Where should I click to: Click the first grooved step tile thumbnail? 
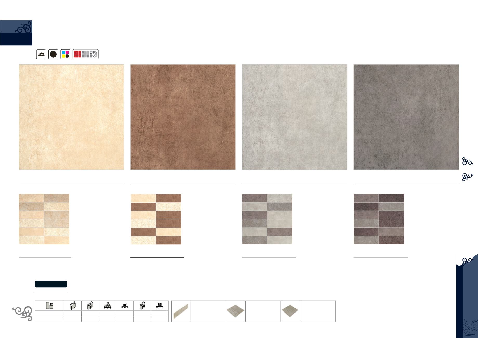[x=236, y=311]
